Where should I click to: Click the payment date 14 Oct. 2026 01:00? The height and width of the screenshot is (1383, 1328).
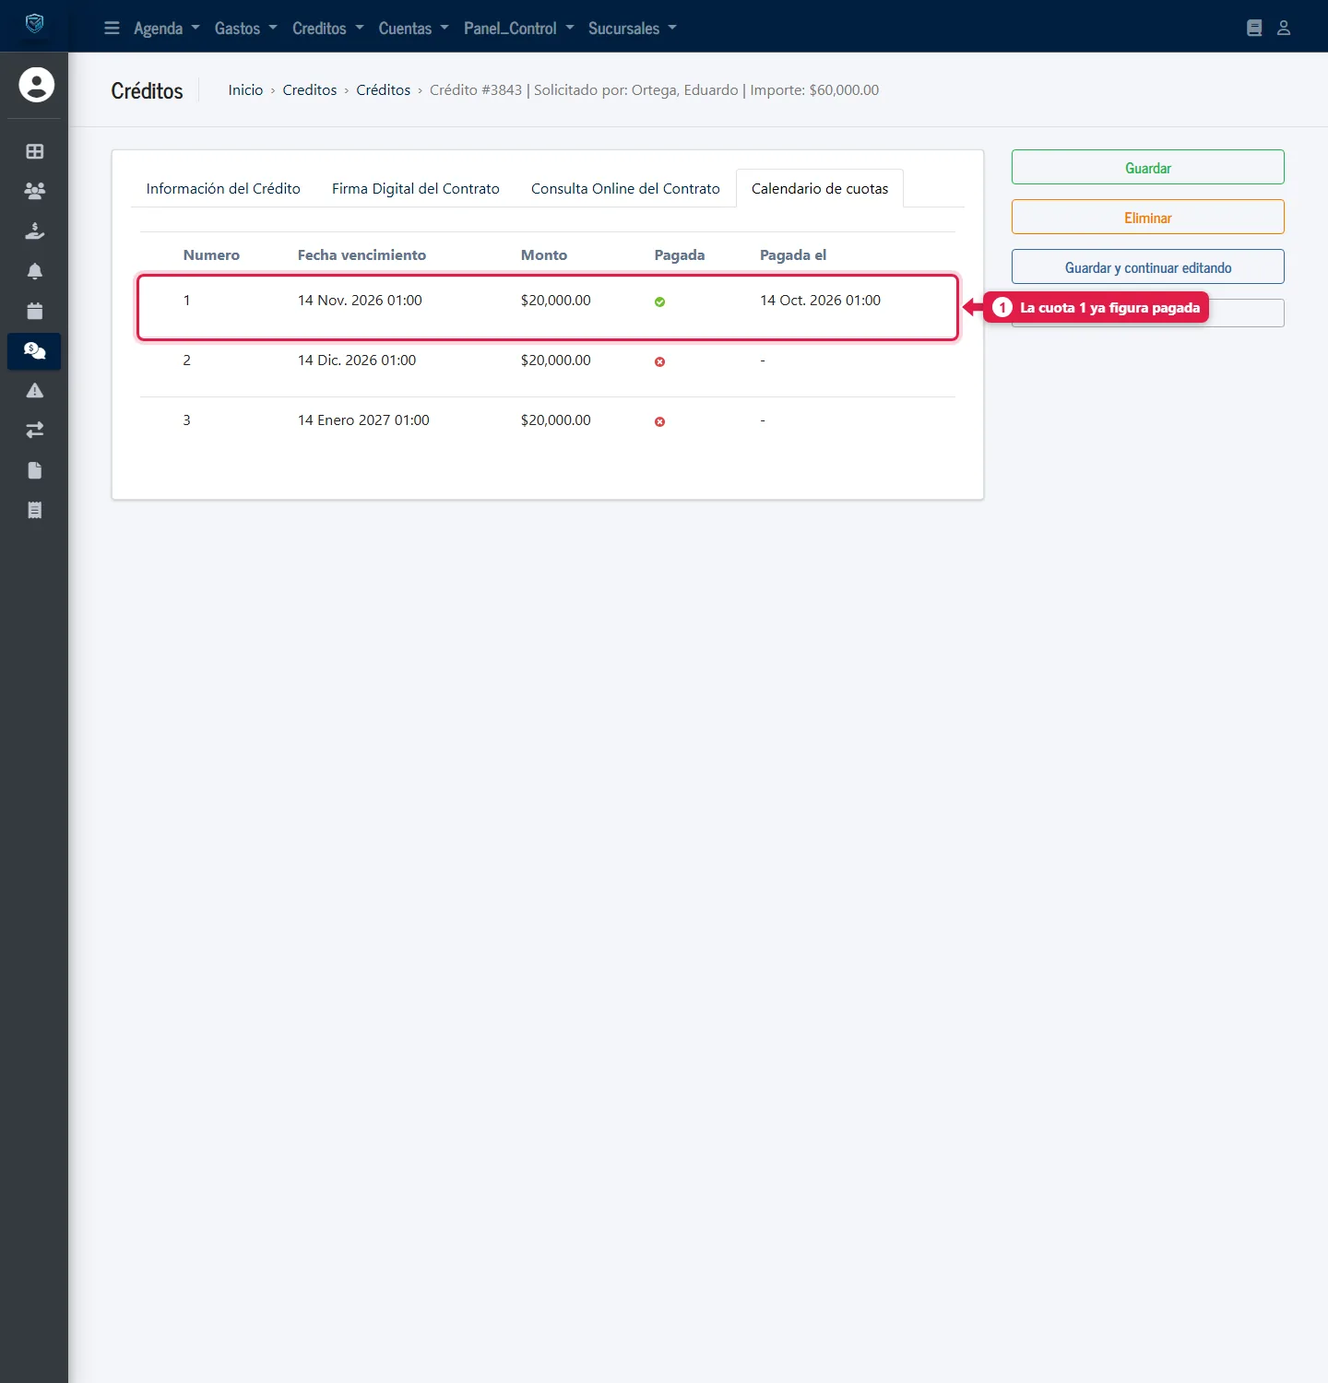coord(820,300)
